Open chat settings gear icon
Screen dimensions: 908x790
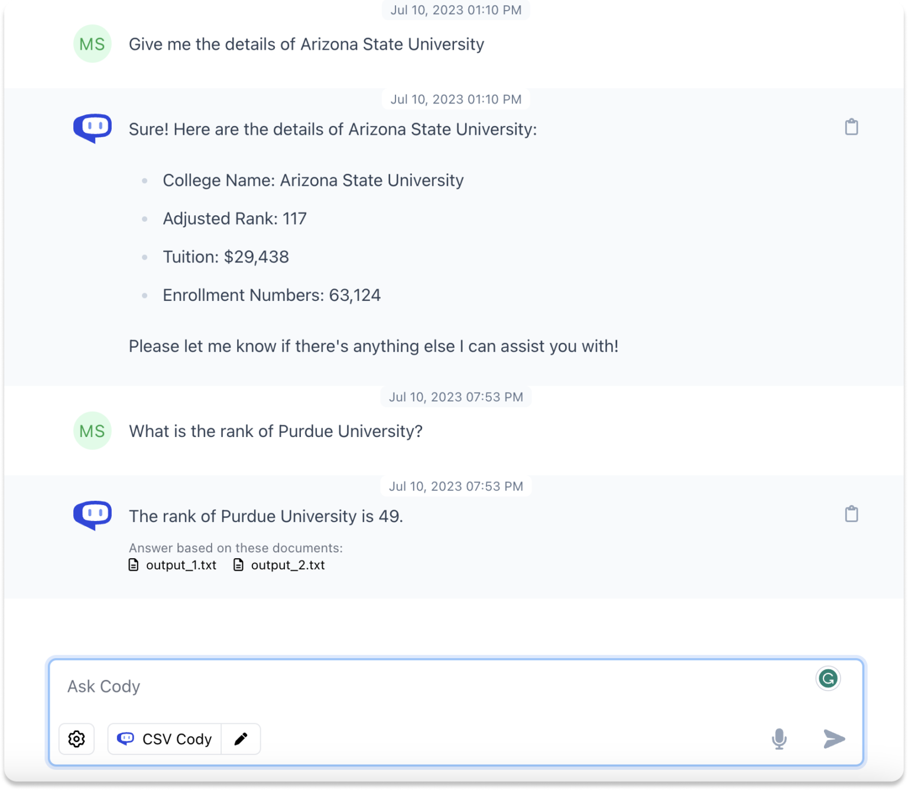[77, 739]
